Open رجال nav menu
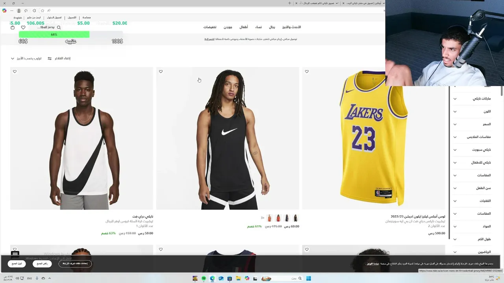Screen dimensions: 504x283 [272, 27]
